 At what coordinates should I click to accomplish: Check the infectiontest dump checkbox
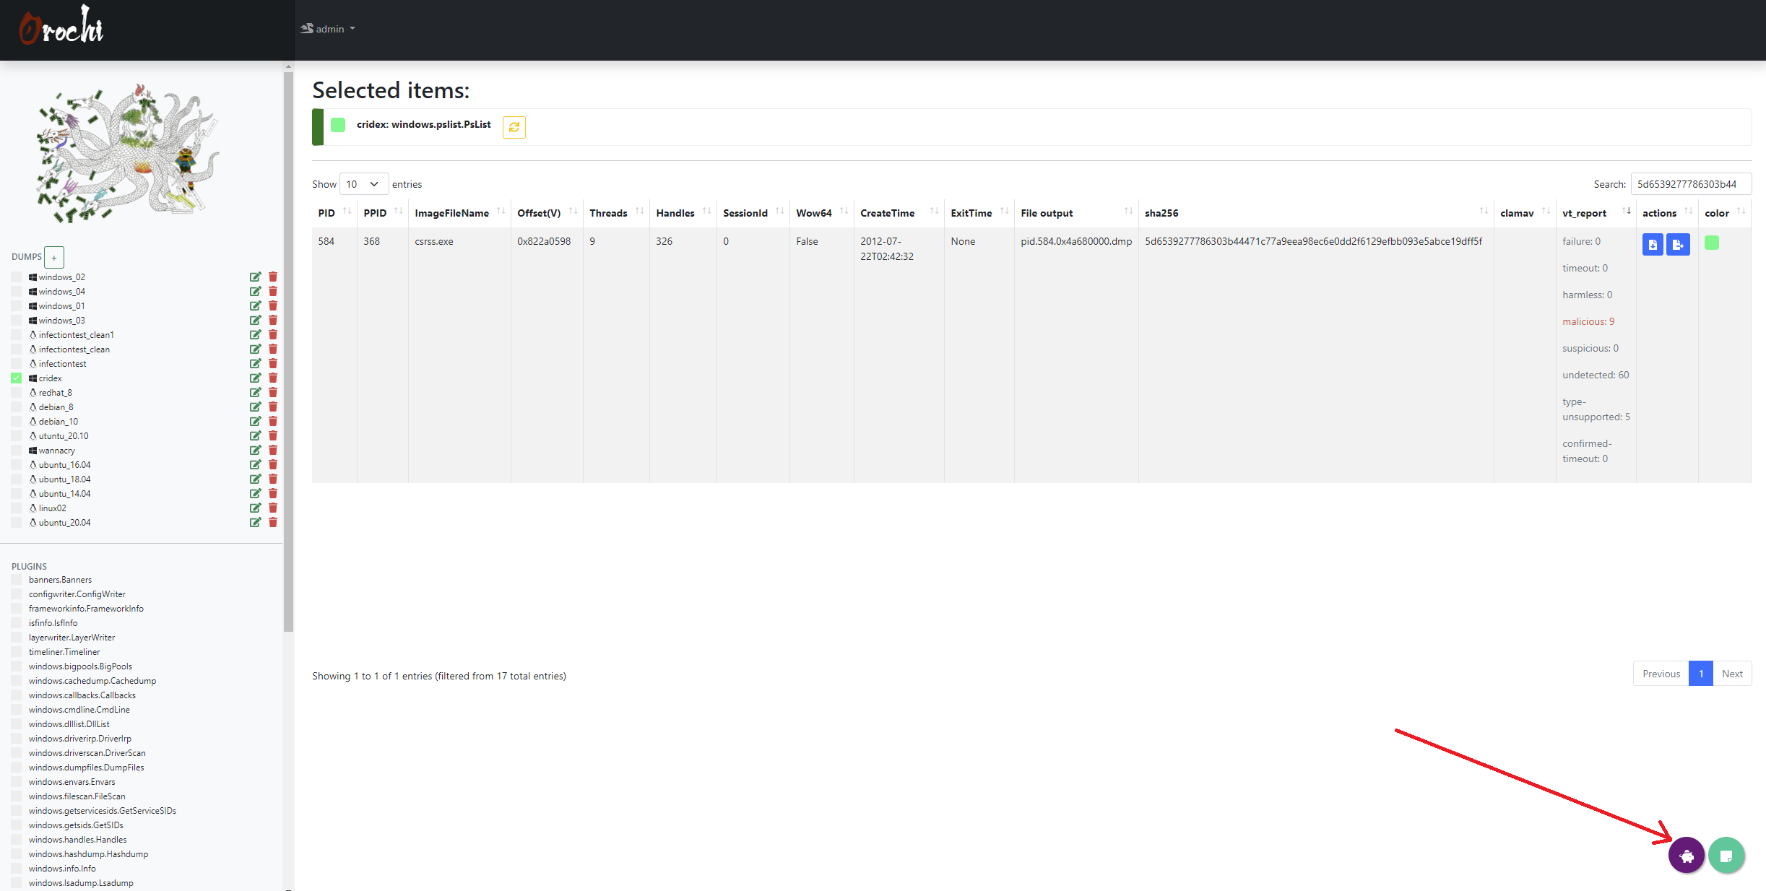pyautogui.click(x=17, y=364)
